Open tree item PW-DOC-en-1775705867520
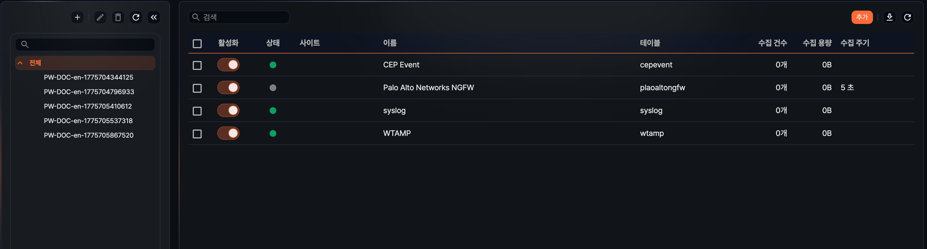Image resolution: width=927 pixels, height=249 pixels. [x=89, y=135]
